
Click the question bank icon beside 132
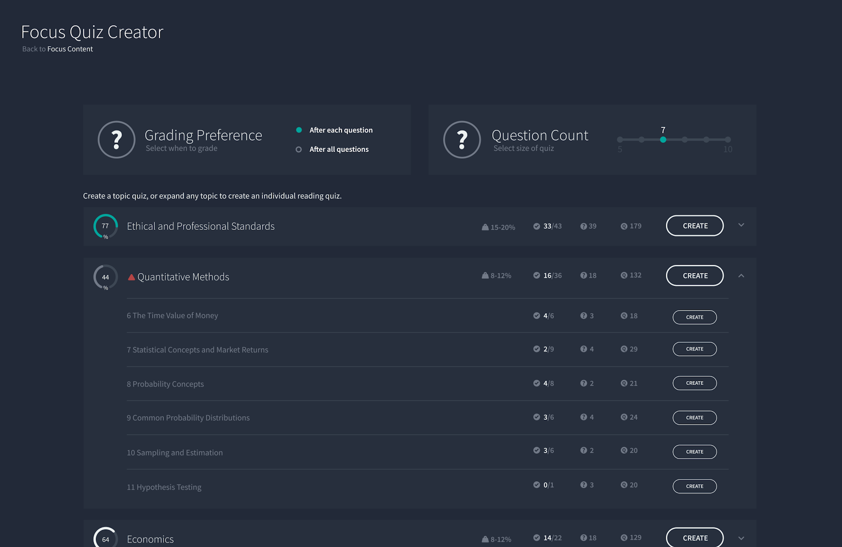click(624, 275)
